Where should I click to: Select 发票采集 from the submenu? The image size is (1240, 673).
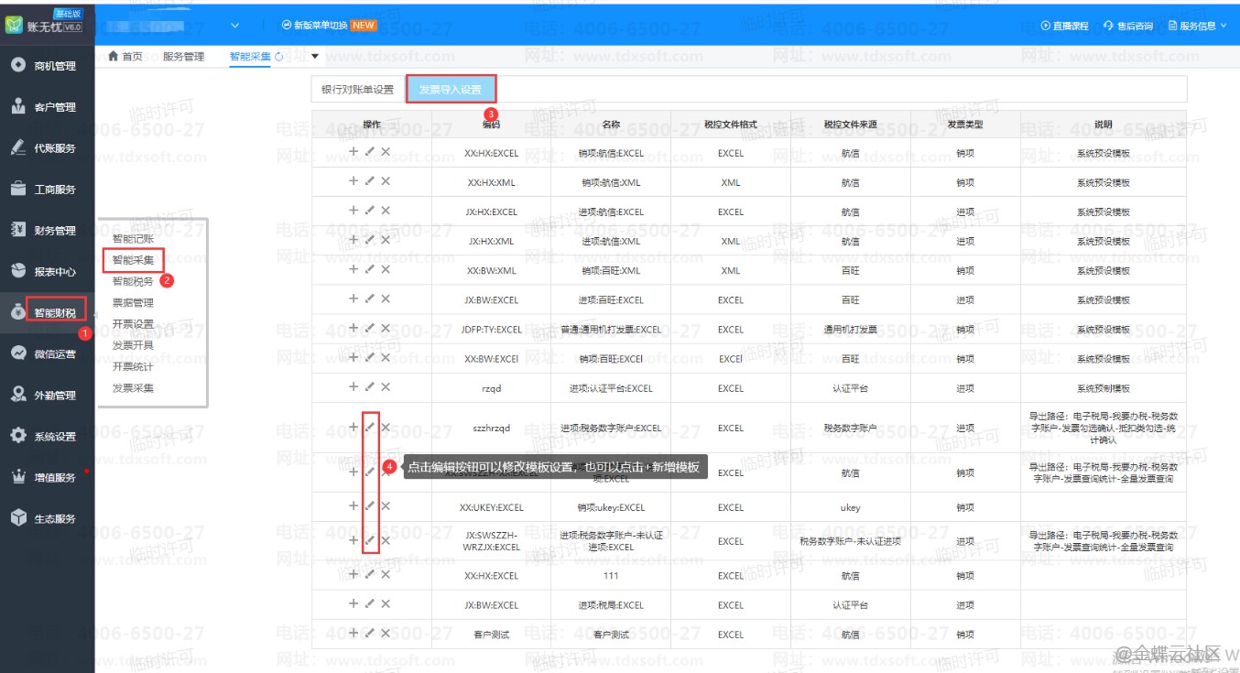pos(133,388)
